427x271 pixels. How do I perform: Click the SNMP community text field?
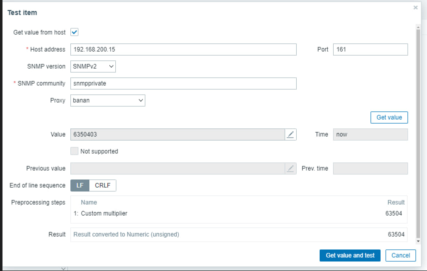(183, 83)
